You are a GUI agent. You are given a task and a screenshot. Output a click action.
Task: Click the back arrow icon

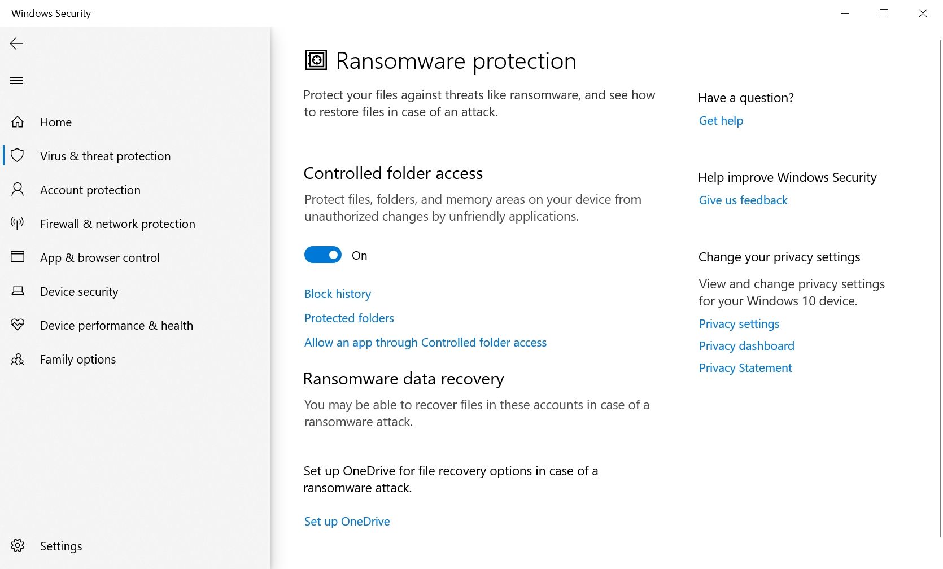click(x=16, y=43)
